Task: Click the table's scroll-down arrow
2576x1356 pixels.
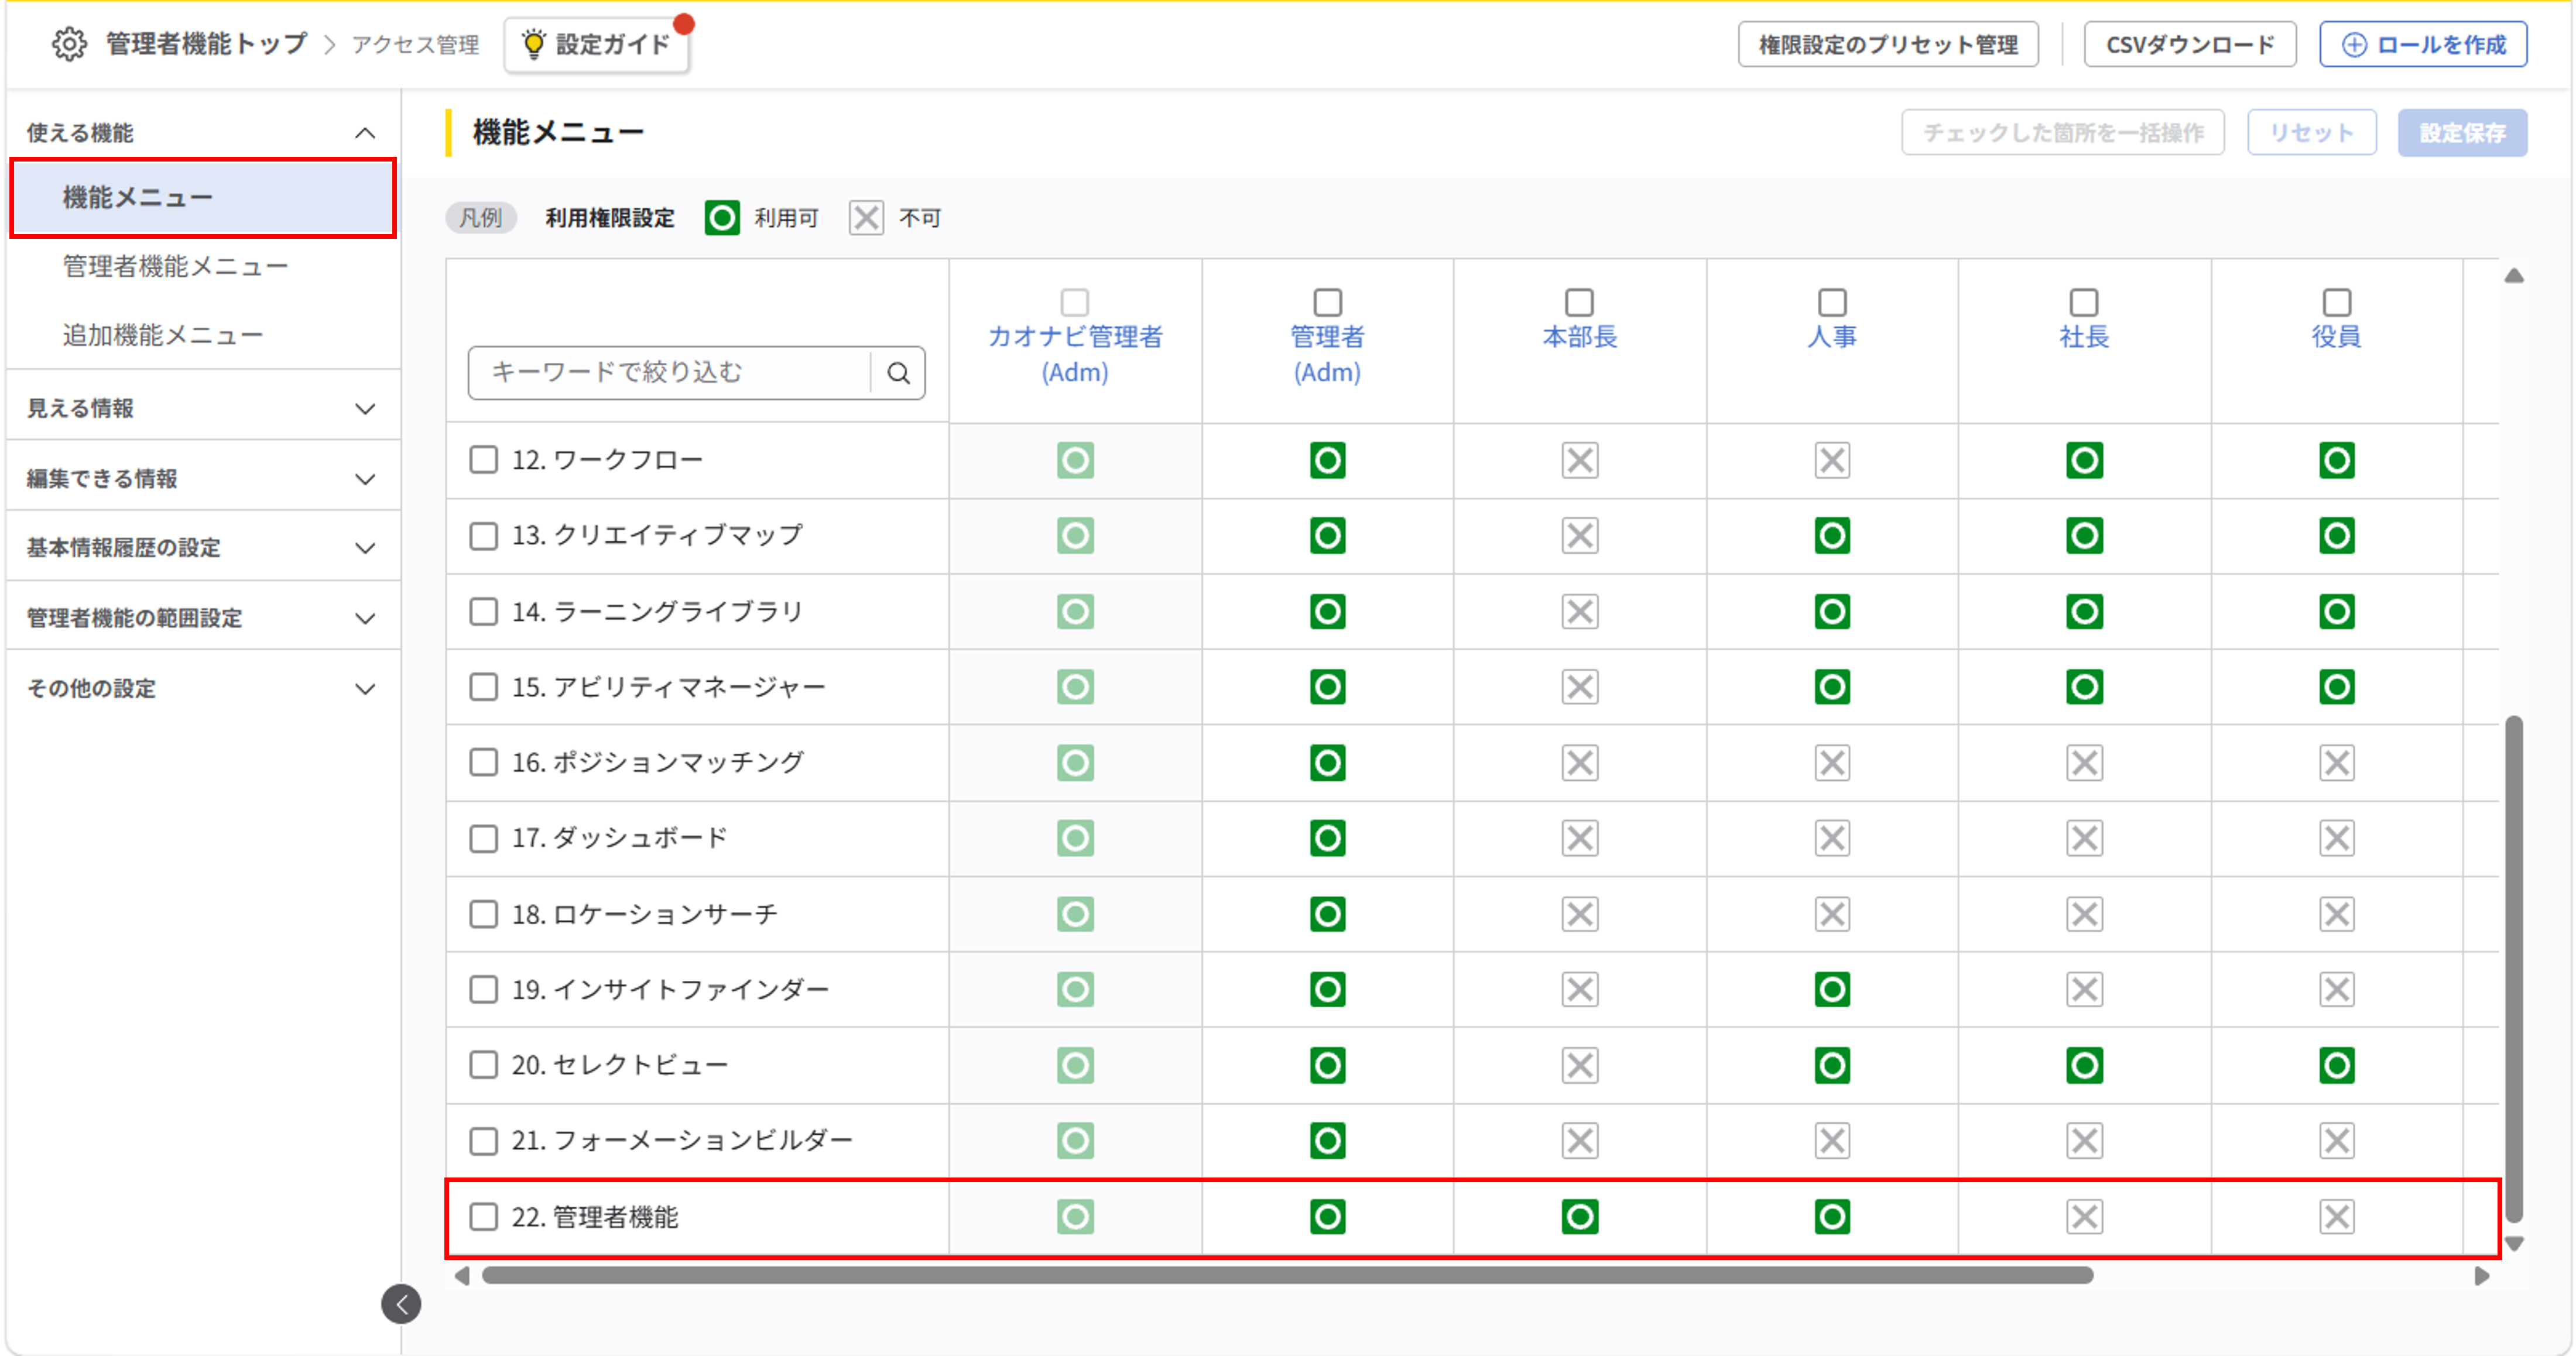Action: (2514, 1244)
